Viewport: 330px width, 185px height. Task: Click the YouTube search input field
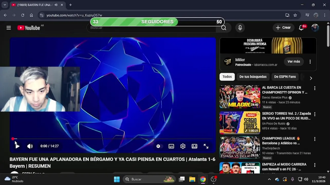point(152,28)
